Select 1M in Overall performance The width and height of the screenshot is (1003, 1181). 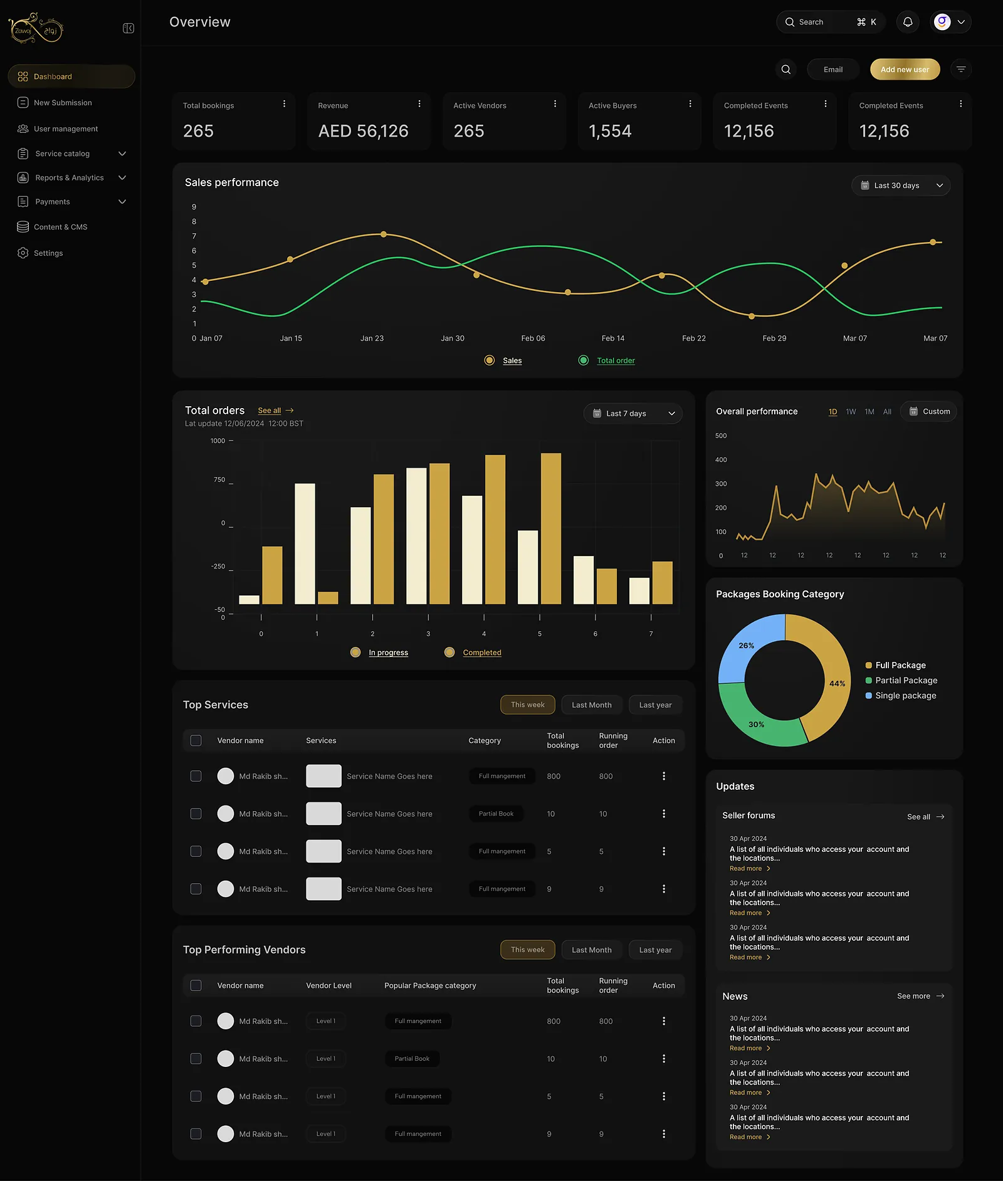[x=869, y=412]
